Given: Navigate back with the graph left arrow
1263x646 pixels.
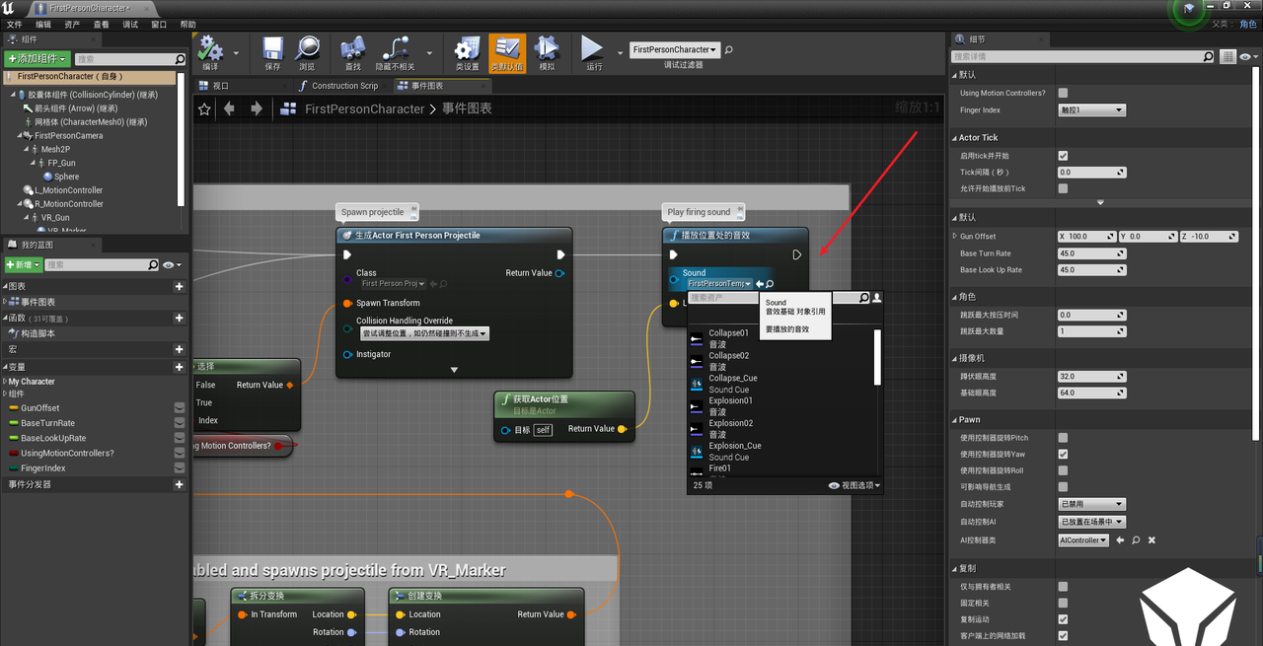Looking at the screenshot, I should [230, 108].
